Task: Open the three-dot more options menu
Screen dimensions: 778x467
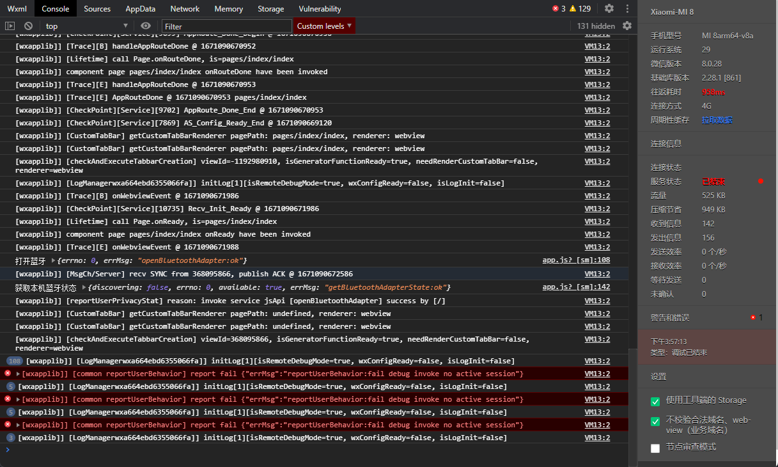Action: tap(628, 9)
